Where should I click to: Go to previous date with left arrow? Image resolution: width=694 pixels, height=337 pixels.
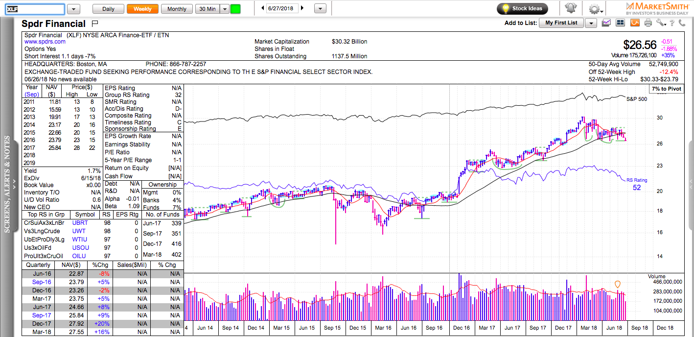click(263, 8)
